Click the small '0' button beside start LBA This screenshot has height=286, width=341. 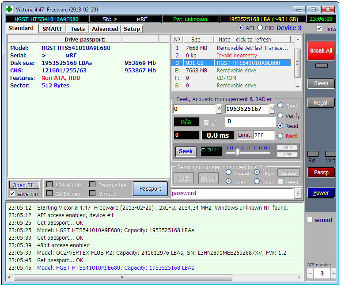point(219,109)
